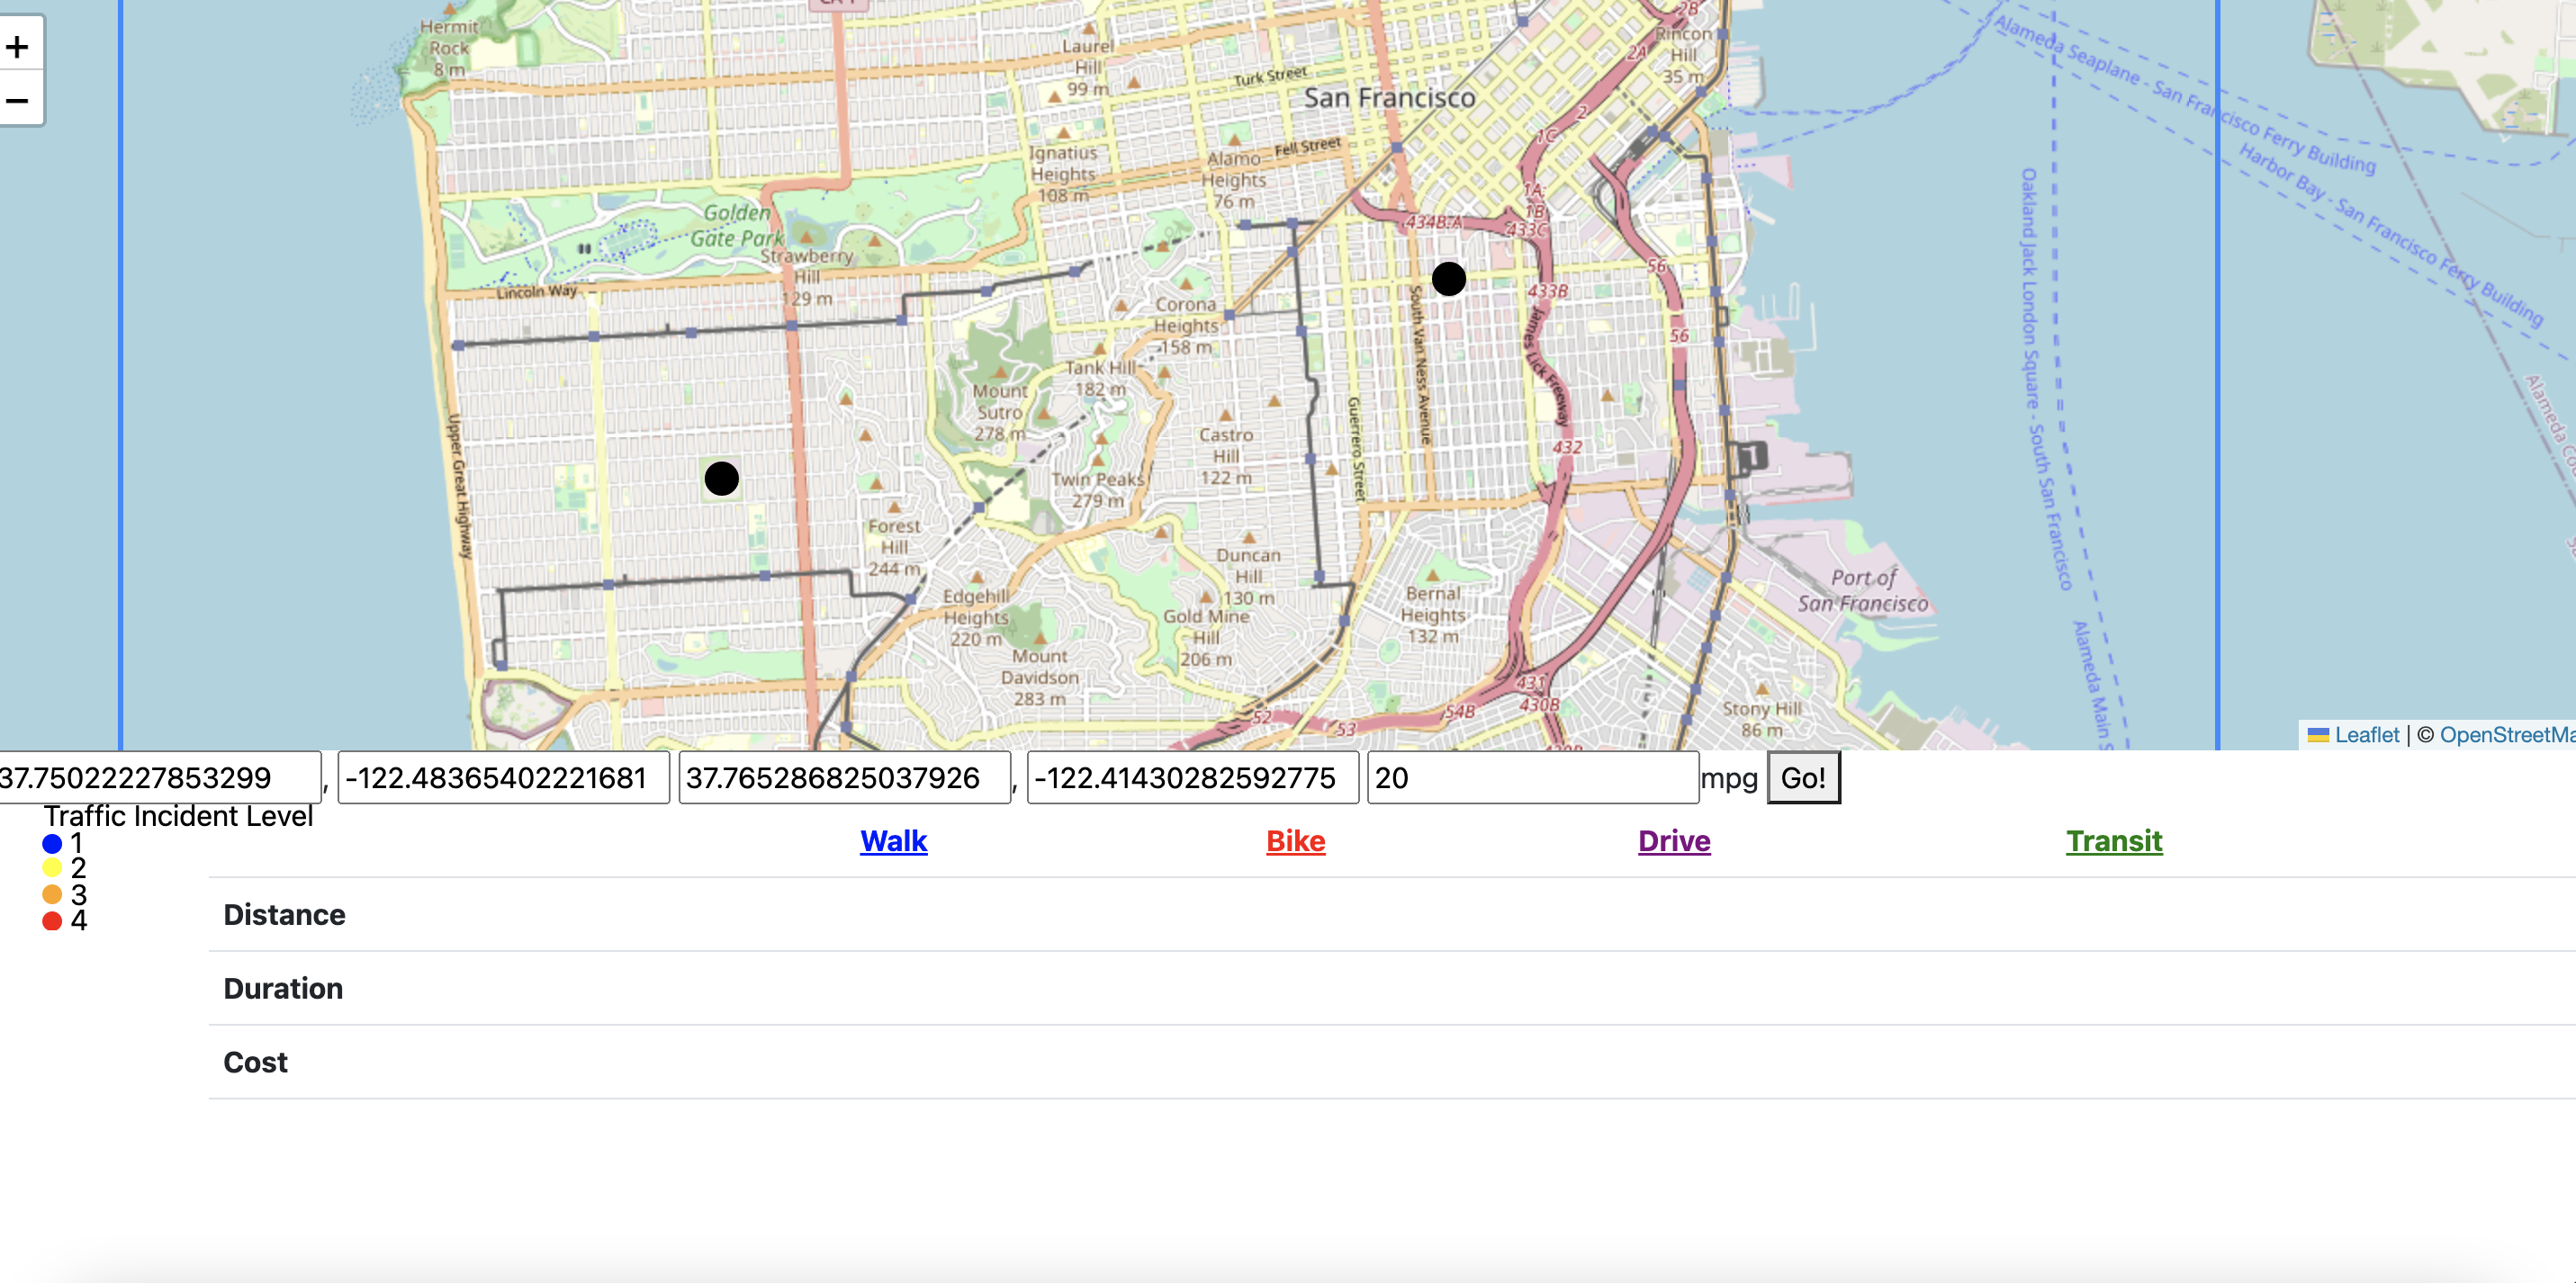Image resolution: width=2576 pixels, height=1283 pixels.
Task: Open the Leaflet attribution link
Action: coord(2365,735)
